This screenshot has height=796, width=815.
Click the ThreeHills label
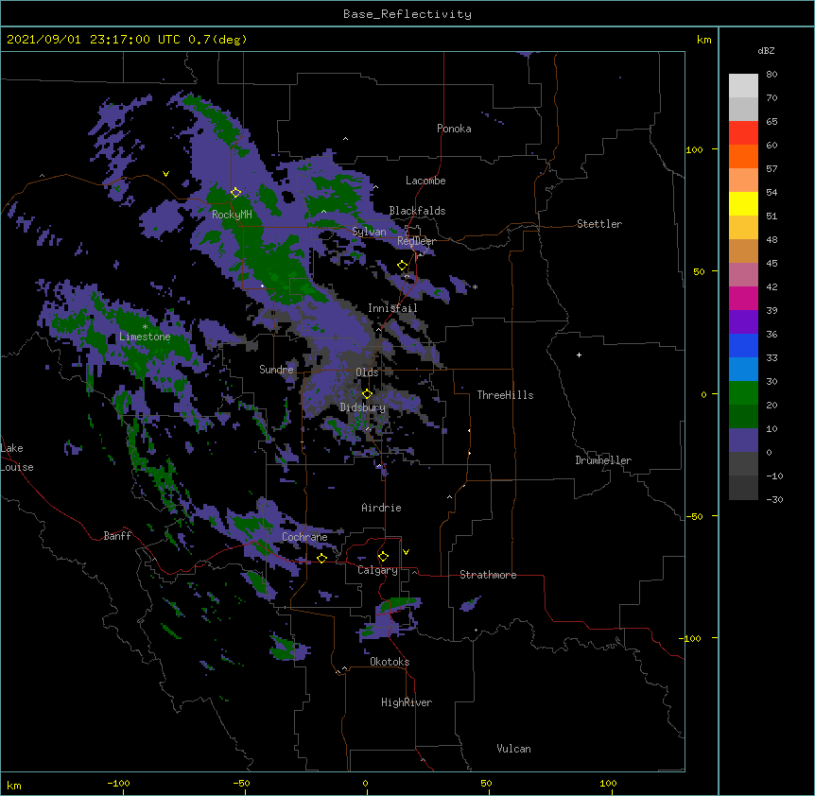pos(505,395)
